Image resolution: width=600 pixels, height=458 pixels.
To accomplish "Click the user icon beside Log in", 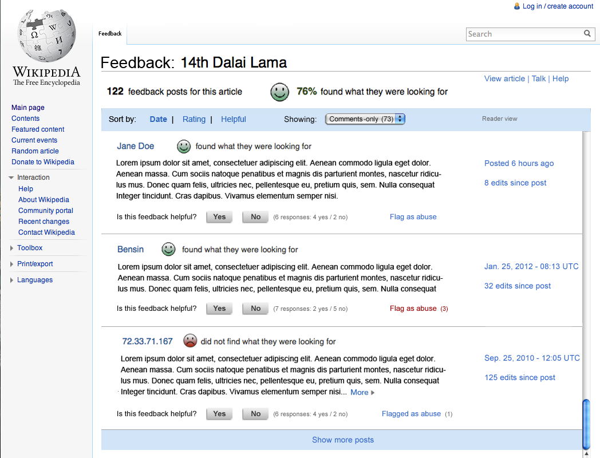I will coord(517,6).
